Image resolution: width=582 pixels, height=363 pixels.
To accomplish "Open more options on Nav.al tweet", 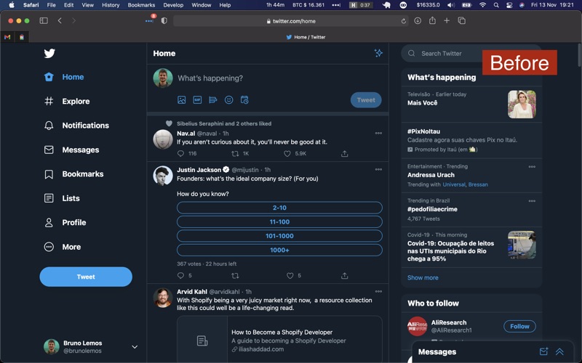I will (x=378, y=133).
